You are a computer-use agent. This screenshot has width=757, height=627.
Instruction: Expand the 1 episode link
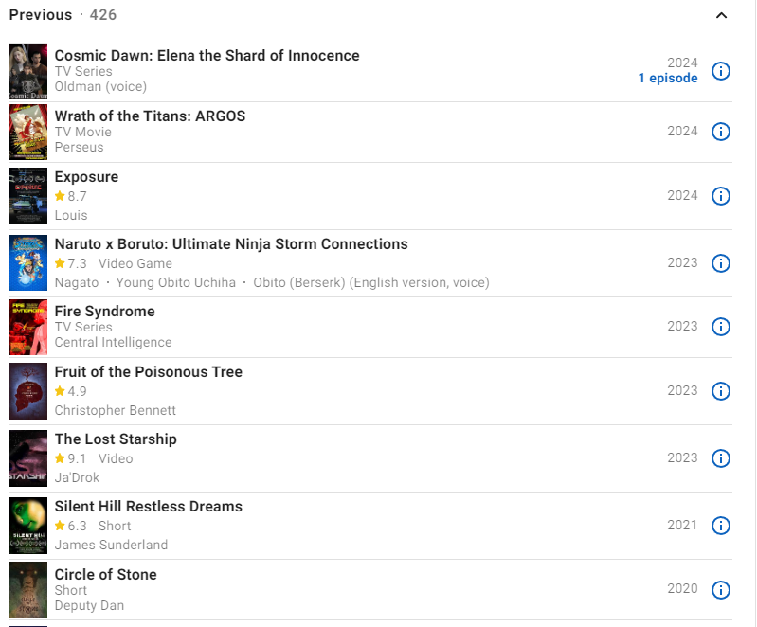tap(668, 79)
